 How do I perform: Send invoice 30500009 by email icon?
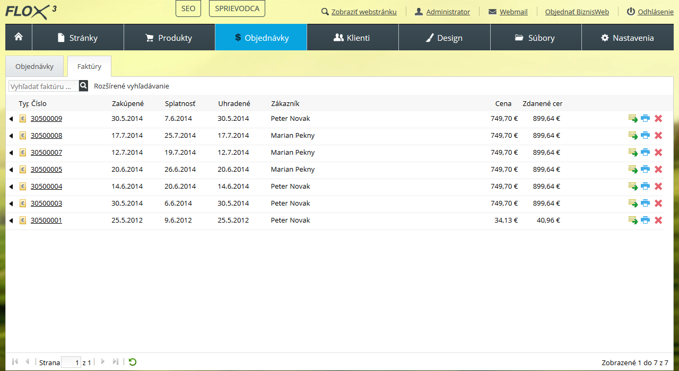[x=633, y=119]
